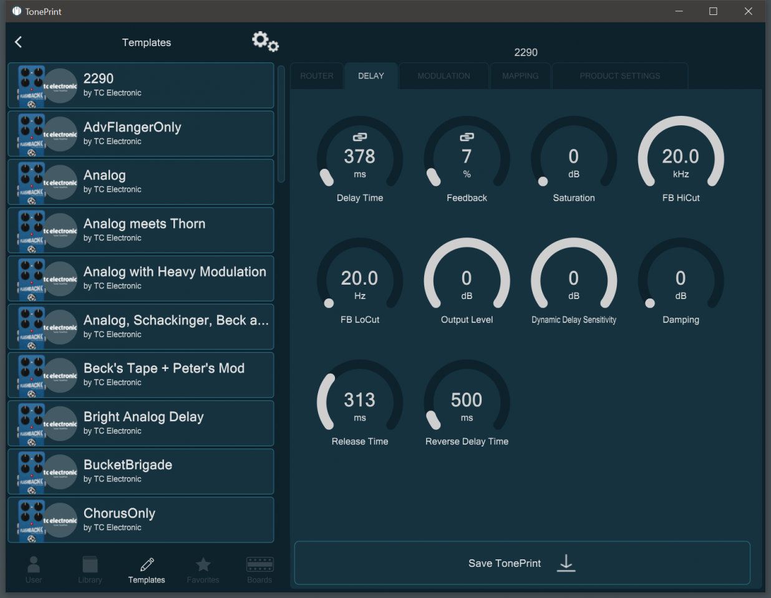Select the DELAY tab
This screenshot has width=771, height=598.
coord(371,76)
